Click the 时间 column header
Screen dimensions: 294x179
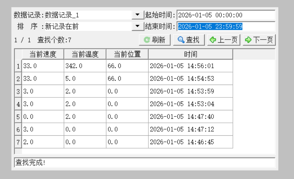pyautogui.click(x=191, y=54)
